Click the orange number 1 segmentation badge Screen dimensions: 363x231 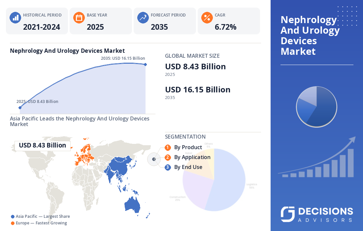pos(168,148)
